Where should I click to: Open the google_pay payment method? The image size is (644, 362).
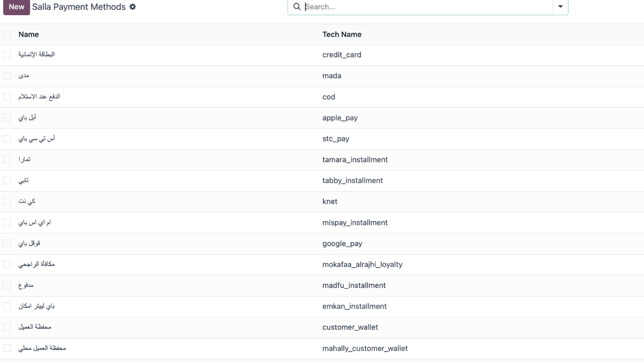tap(342, 244)
